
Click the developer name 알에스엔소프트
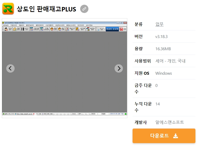[170, 122]
